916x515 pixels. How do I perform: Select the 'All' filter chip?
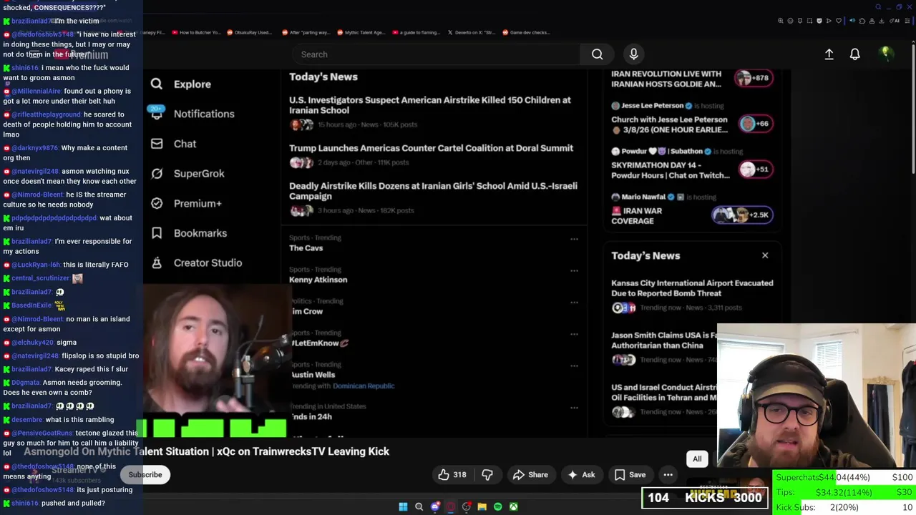tap(697, 459)
